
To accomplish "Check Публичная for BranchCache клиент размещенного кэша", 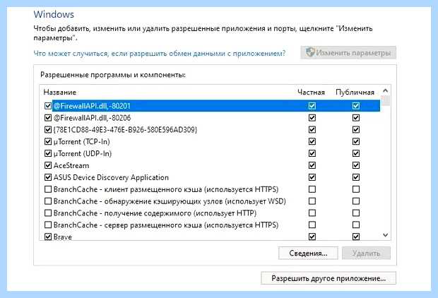I will pyautogui.click(x=356, y=189).
